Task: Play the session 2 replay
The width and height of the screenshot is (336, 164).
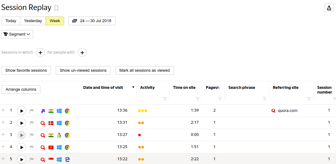Action: click(x=21, y=123)
